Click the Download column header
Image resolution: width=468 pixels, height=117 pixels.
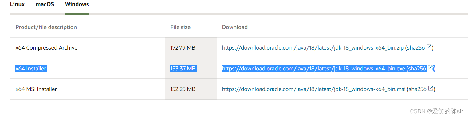click(x=235, y=27)
